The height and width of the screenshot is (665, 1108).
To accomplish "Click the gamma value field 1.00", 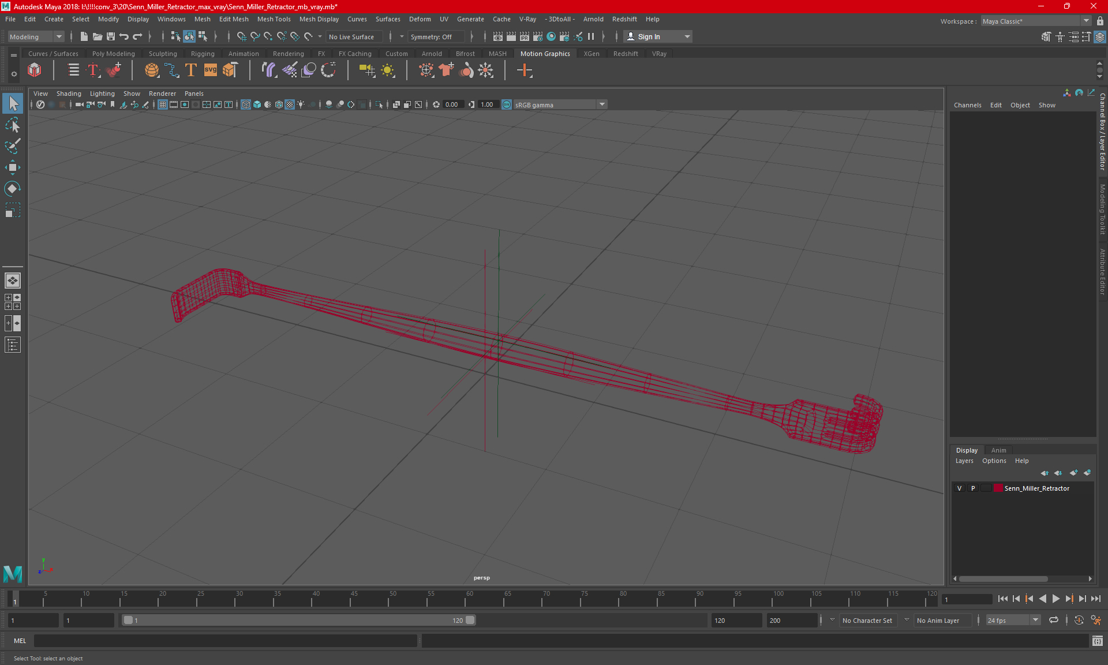I will tap(487, 104).
